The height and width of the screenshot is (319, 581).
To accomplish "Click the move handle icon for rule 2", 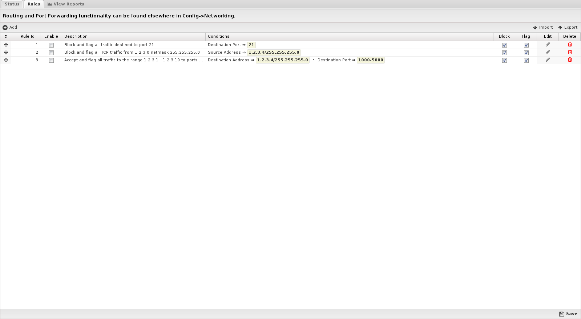I will click(6, 52).
